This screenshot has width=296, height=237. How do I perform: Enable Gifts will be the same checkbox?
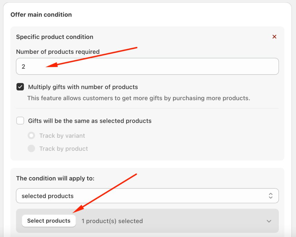click(x=20, y=121)
